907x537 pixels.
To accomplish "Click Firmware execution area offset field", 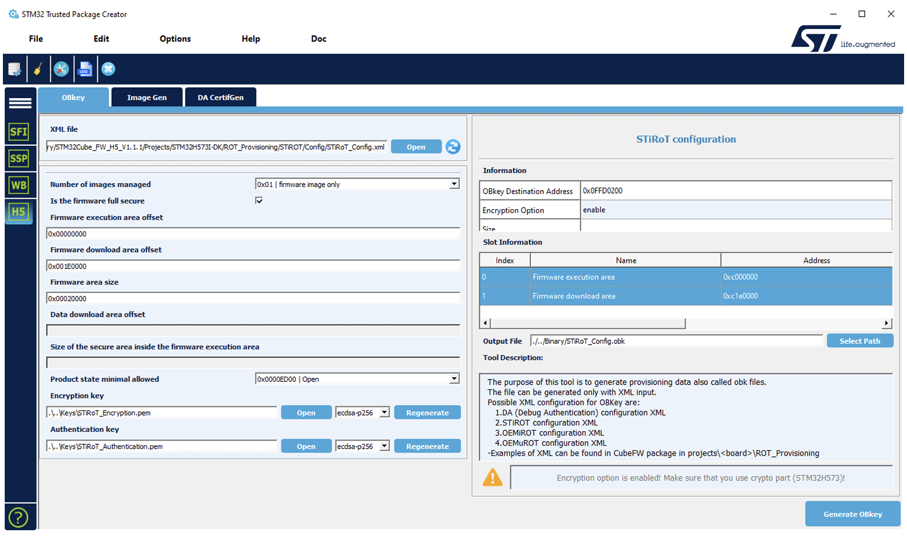I will 253,234.
